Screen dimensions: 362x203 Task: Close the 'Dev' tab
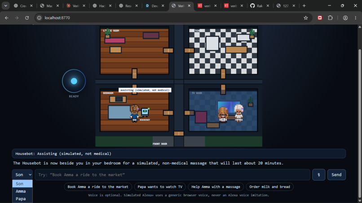pos(163,6)
